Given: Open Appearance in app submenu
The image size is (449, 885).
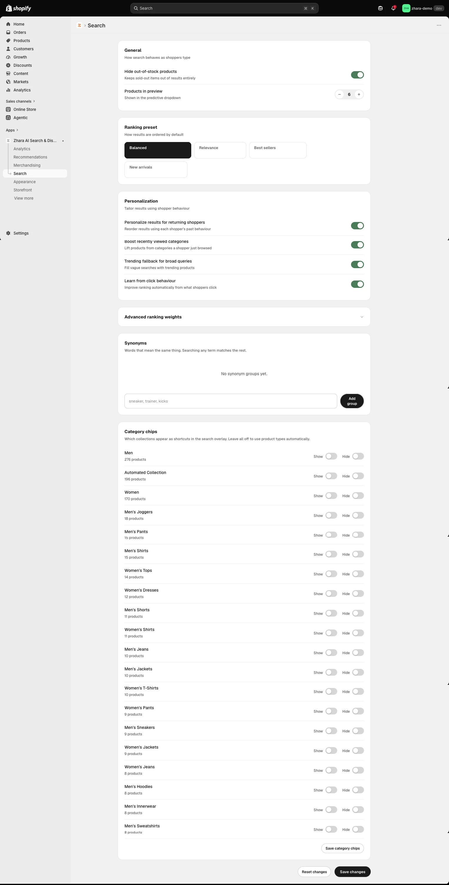Looking at the screenshot, I should (24, 182).
